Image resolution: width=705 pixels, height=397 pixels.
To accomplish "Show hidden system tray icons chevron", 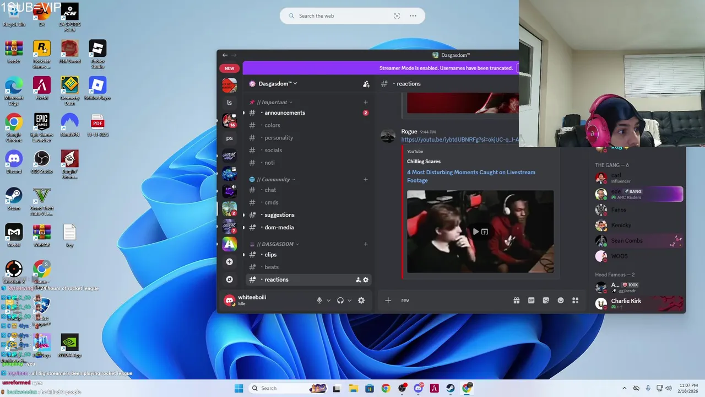I will coord(624,388).
